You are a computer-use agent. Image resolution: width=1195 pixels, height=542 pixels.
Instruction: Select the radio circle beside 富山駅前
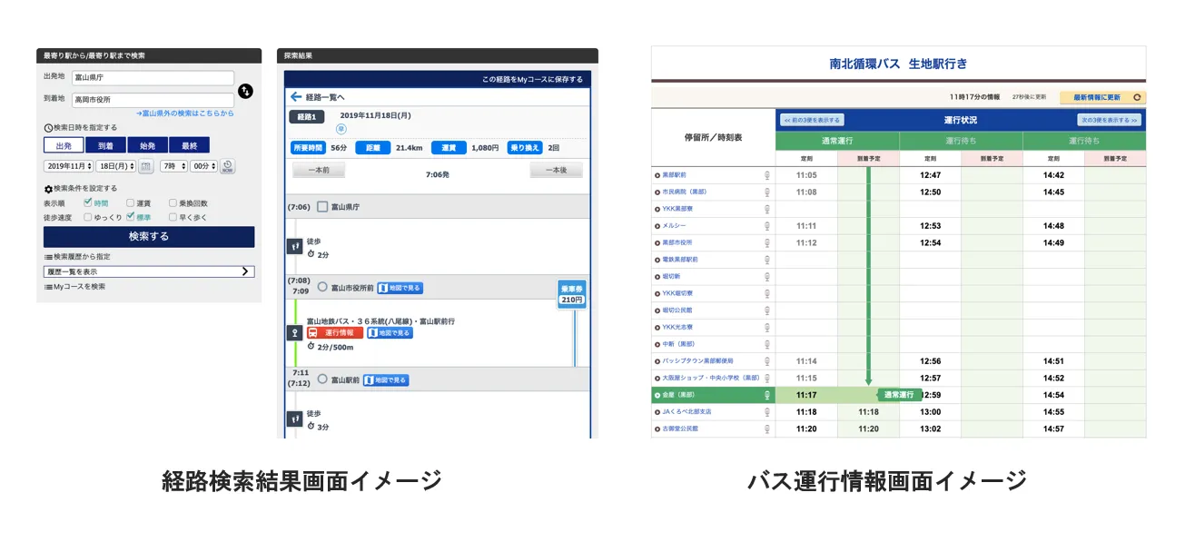pos(322,379)
